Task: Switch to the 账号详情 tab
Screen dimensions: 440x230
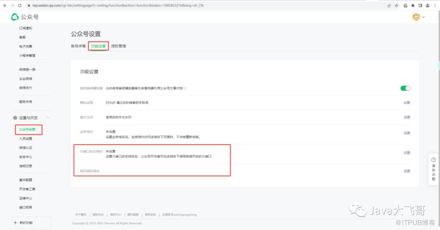Action: click(78, 46)
